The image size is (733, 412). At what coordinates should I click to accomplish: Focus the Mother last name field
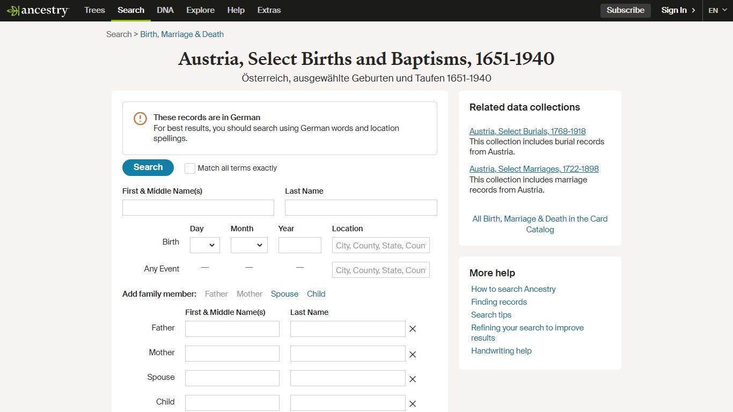(348, 354)
